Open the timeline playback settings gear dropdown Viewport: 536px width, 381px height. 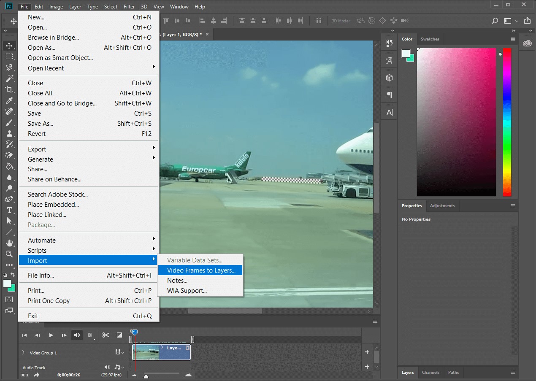coord(90,335)
